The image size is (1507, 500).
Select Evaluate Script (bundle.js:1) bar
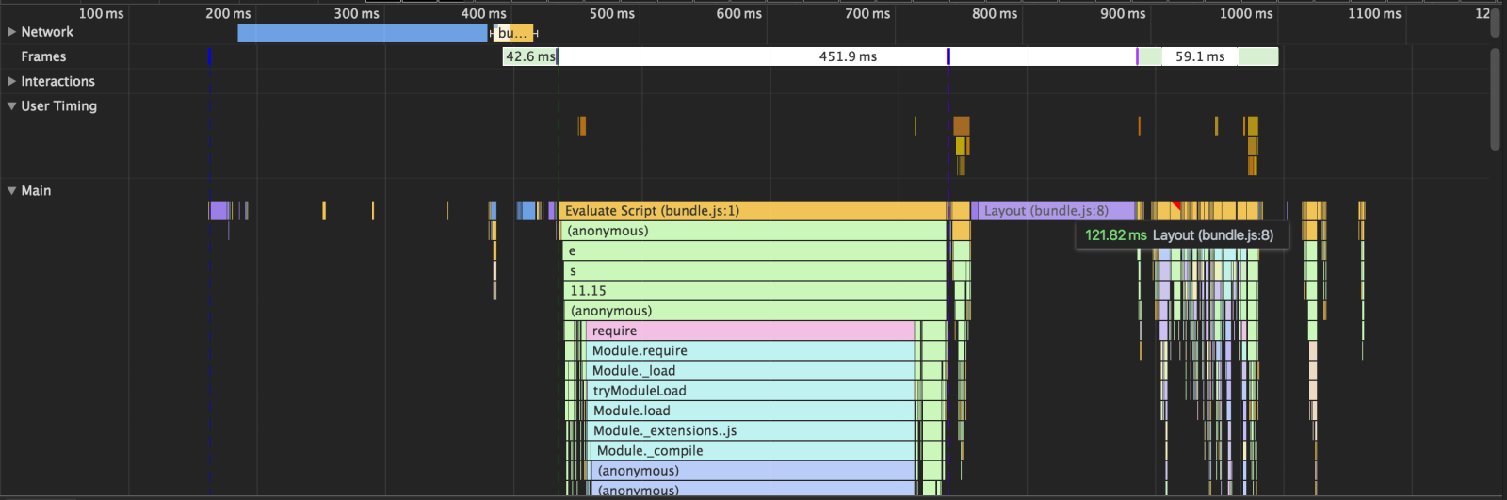(x=753, y=211)
